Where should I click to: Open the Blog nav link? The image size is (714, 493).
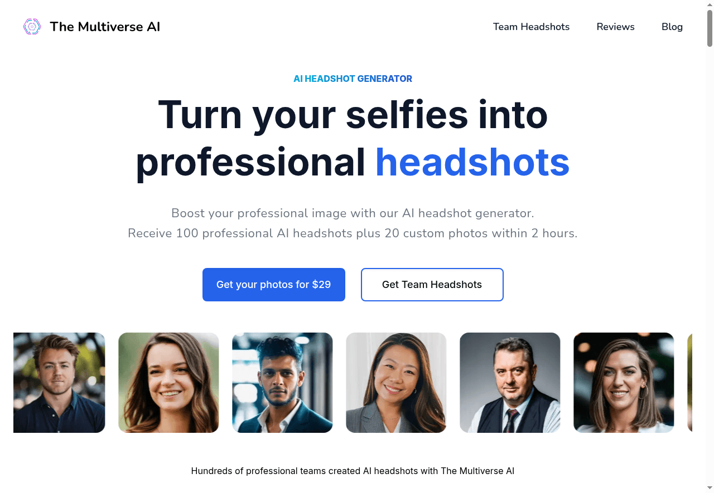click(x=672, y=27)
